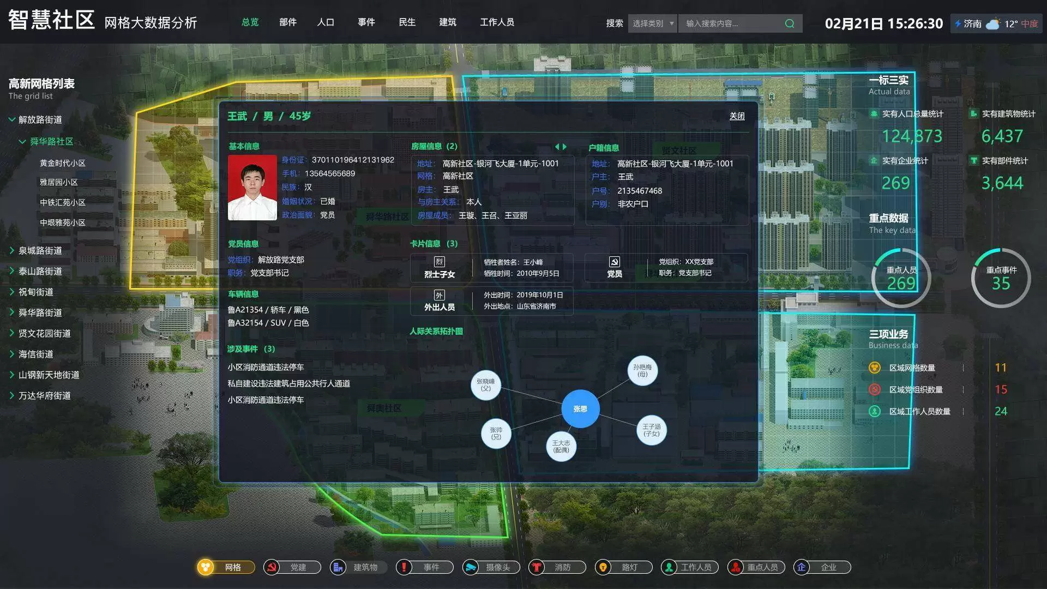Open the 部件 tab
The width and height of the screenshot is (1047, 589).
[288, 22]
